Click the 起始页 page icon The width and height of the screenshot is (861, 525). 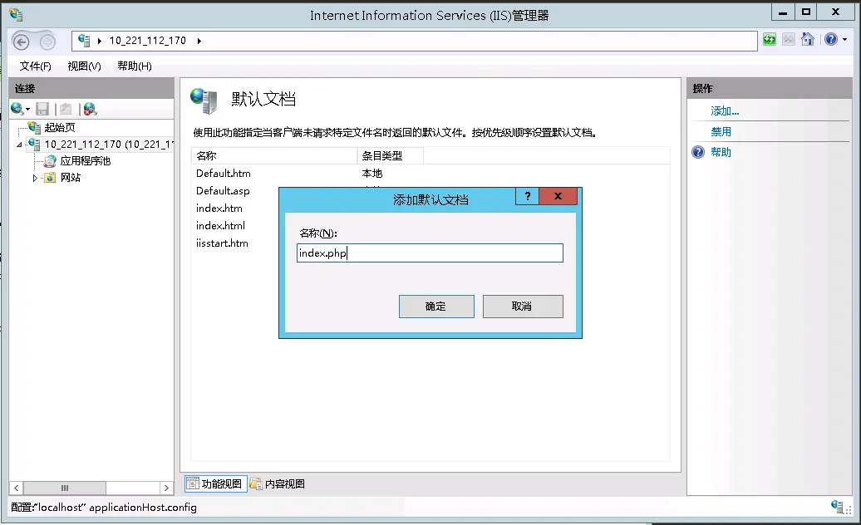35,128
